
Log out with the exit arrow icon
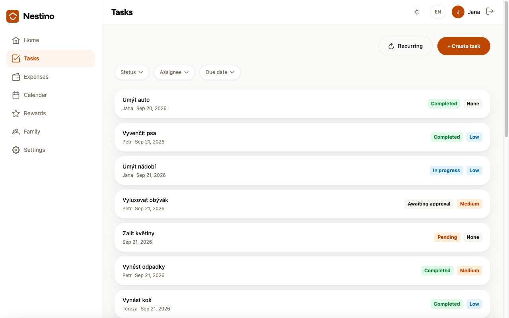coord(490,12)
